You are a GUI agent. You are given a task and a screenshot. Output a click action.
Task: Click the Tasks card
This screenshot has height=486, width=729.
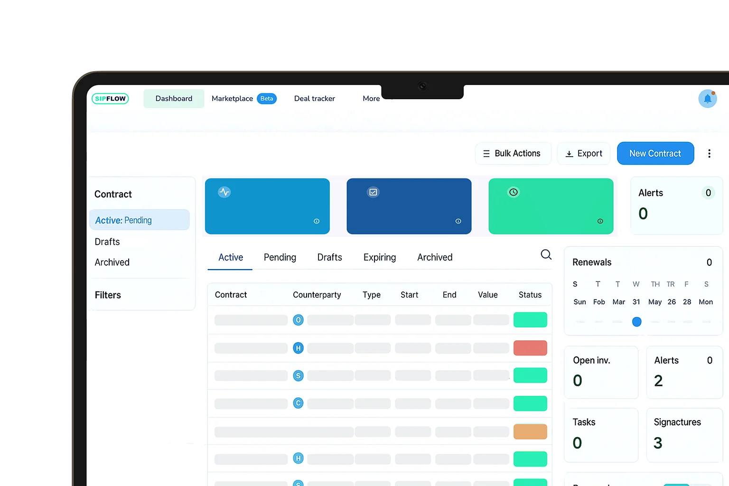click(601, 435)
